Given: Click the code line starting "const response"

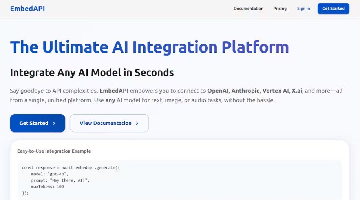Looking at the screenshot, I should coord(71,168).
